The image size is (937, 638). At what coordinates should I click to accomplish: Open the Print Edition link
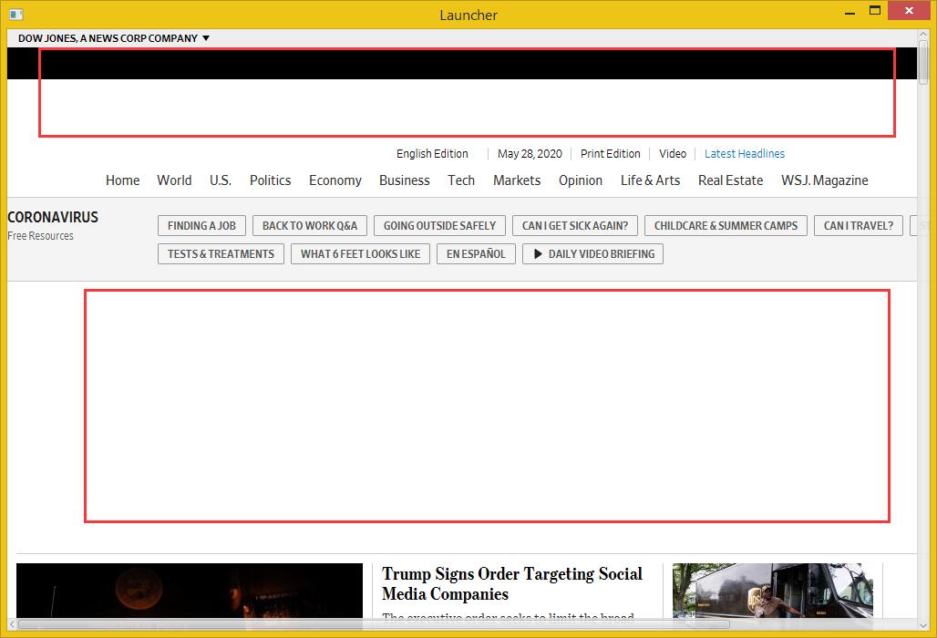pyautogui.click(x=611, y=154)
